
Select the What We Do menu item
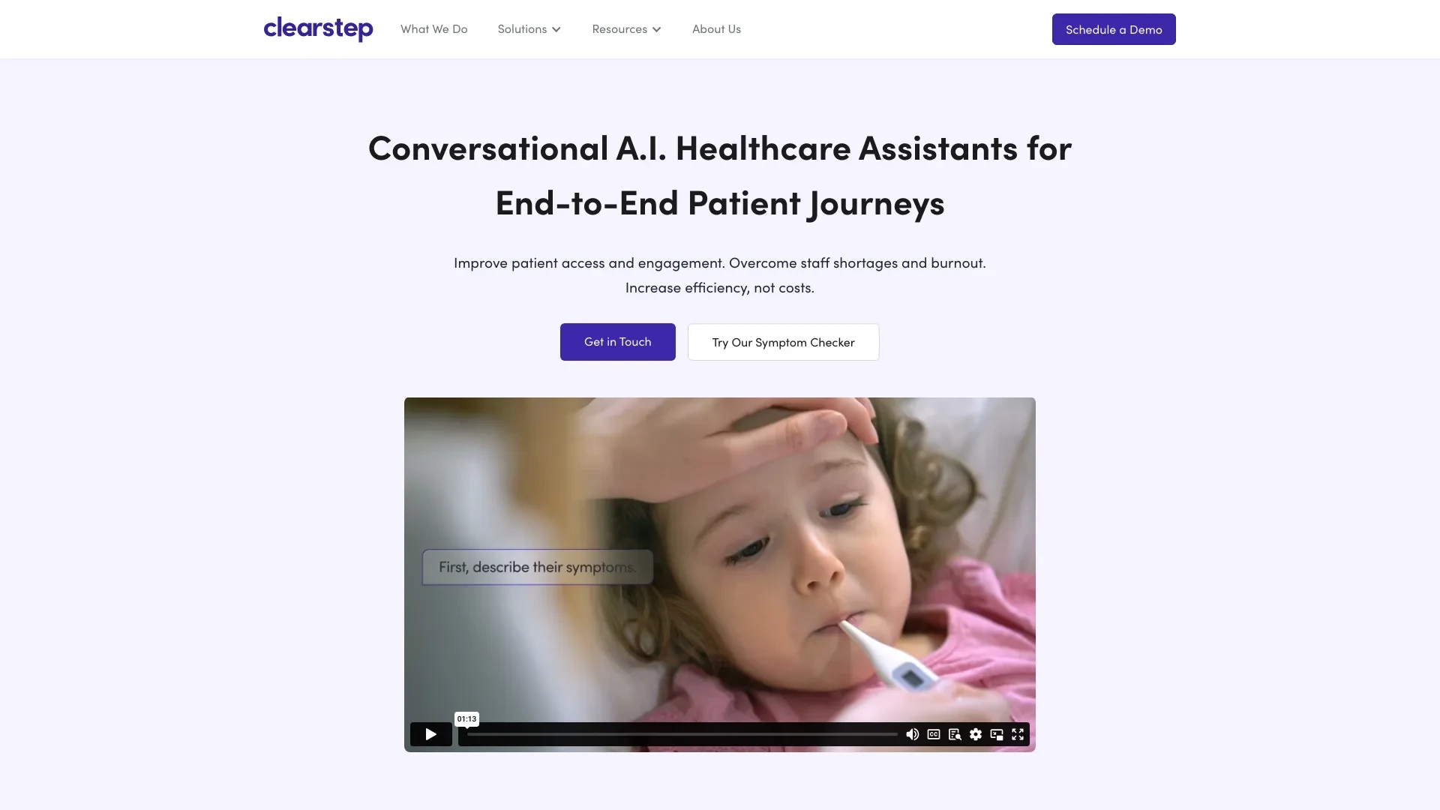(x=433, y=28)
